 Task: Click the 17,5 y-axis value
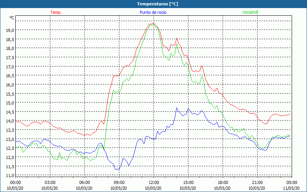(x=10, y=57)
